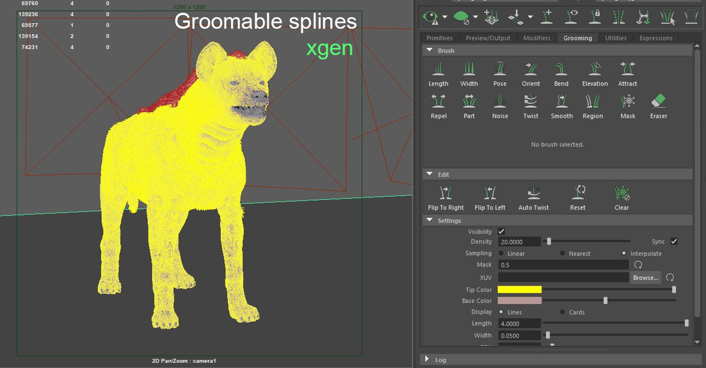Click the Tip Color brightness slider

[x=674, y=290]
